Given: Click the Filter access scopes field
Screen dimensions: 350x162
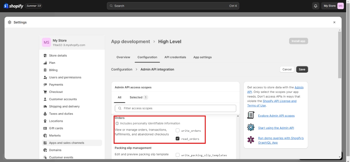Looking at the screenshot, I should tap(175, 108).
